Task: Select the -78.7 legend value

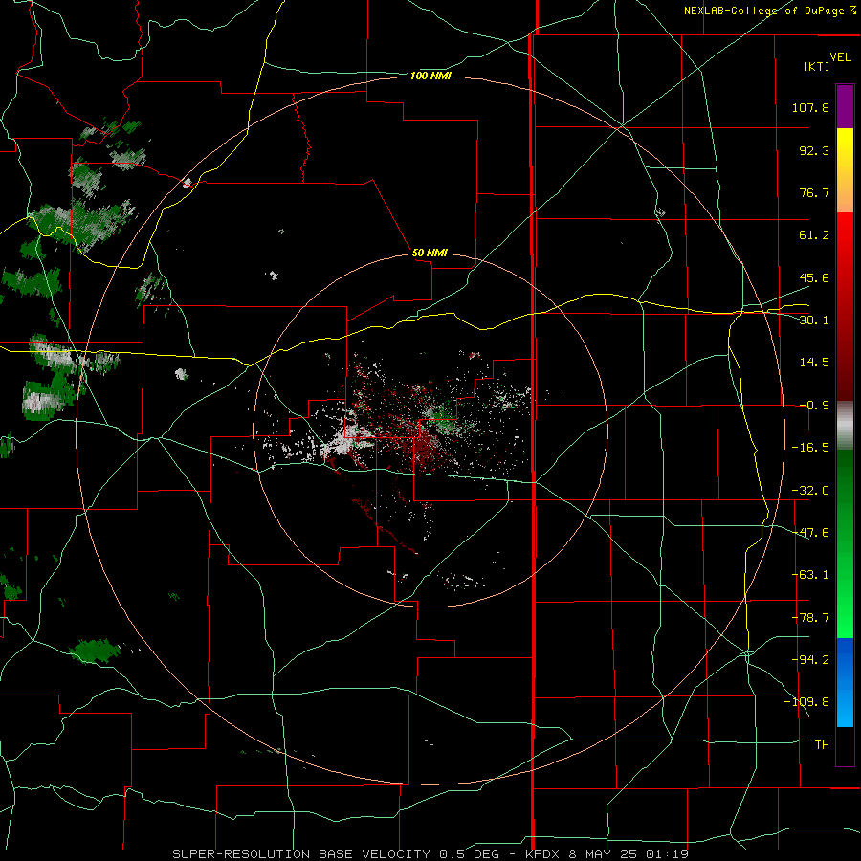Action: point(810,618)
